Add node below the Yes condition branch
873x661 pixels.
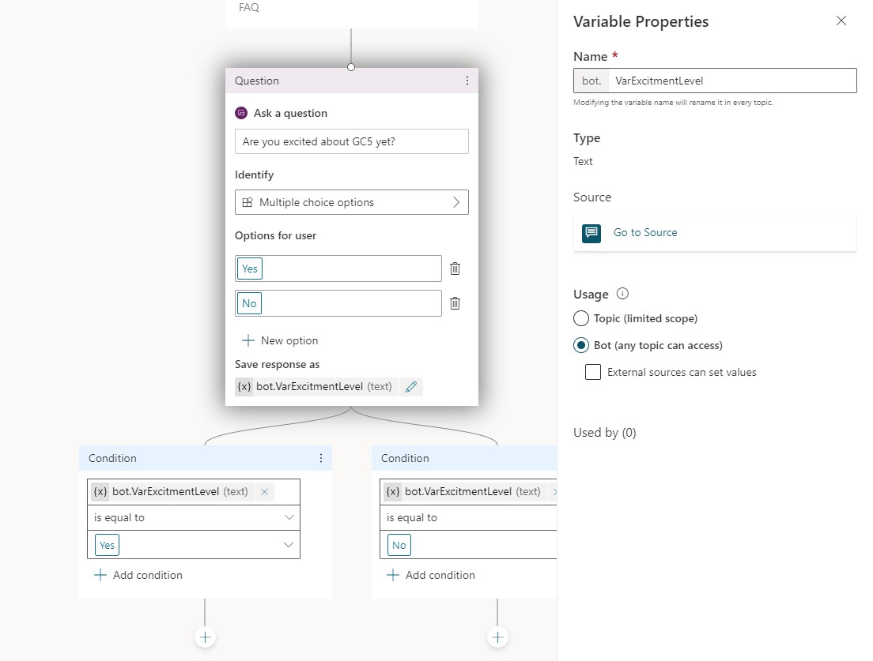pyautogui.click(x=205, y=637)
